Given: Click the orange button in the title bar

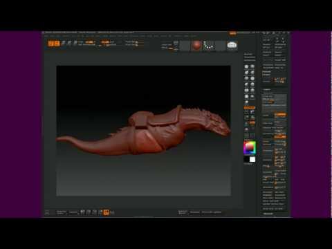Looking at the screenshot, I should (x=232, y=33).
